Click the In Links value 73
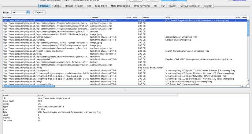252x134 pixels. [x=39, y=118]
